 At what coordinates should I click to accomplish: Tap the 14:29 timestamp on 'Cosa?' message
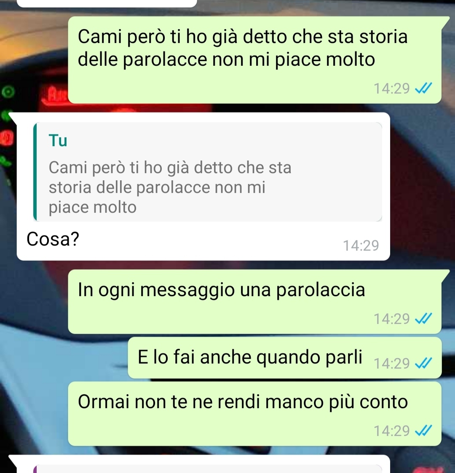click(x=361, y=246)
